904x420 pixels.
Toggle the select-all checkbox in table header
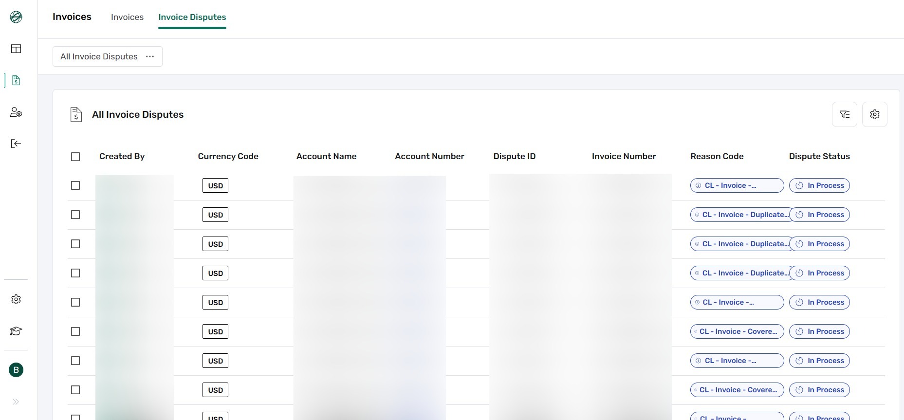[75, 157]
